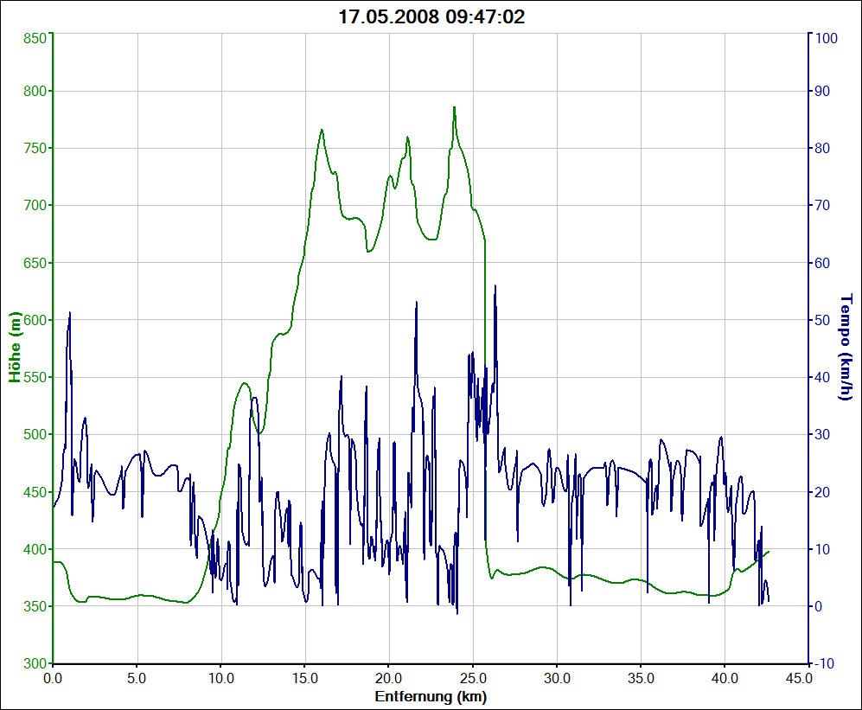Select the blue Tempo (km/h) axis label

[846, 348]
